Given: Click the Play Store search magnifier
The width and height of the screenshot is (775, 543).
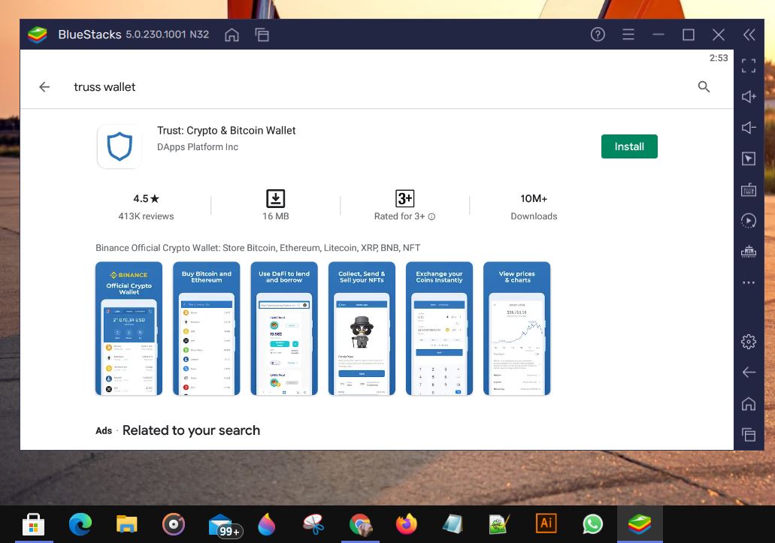Looking at the screenshot, I should click(704, 87).
